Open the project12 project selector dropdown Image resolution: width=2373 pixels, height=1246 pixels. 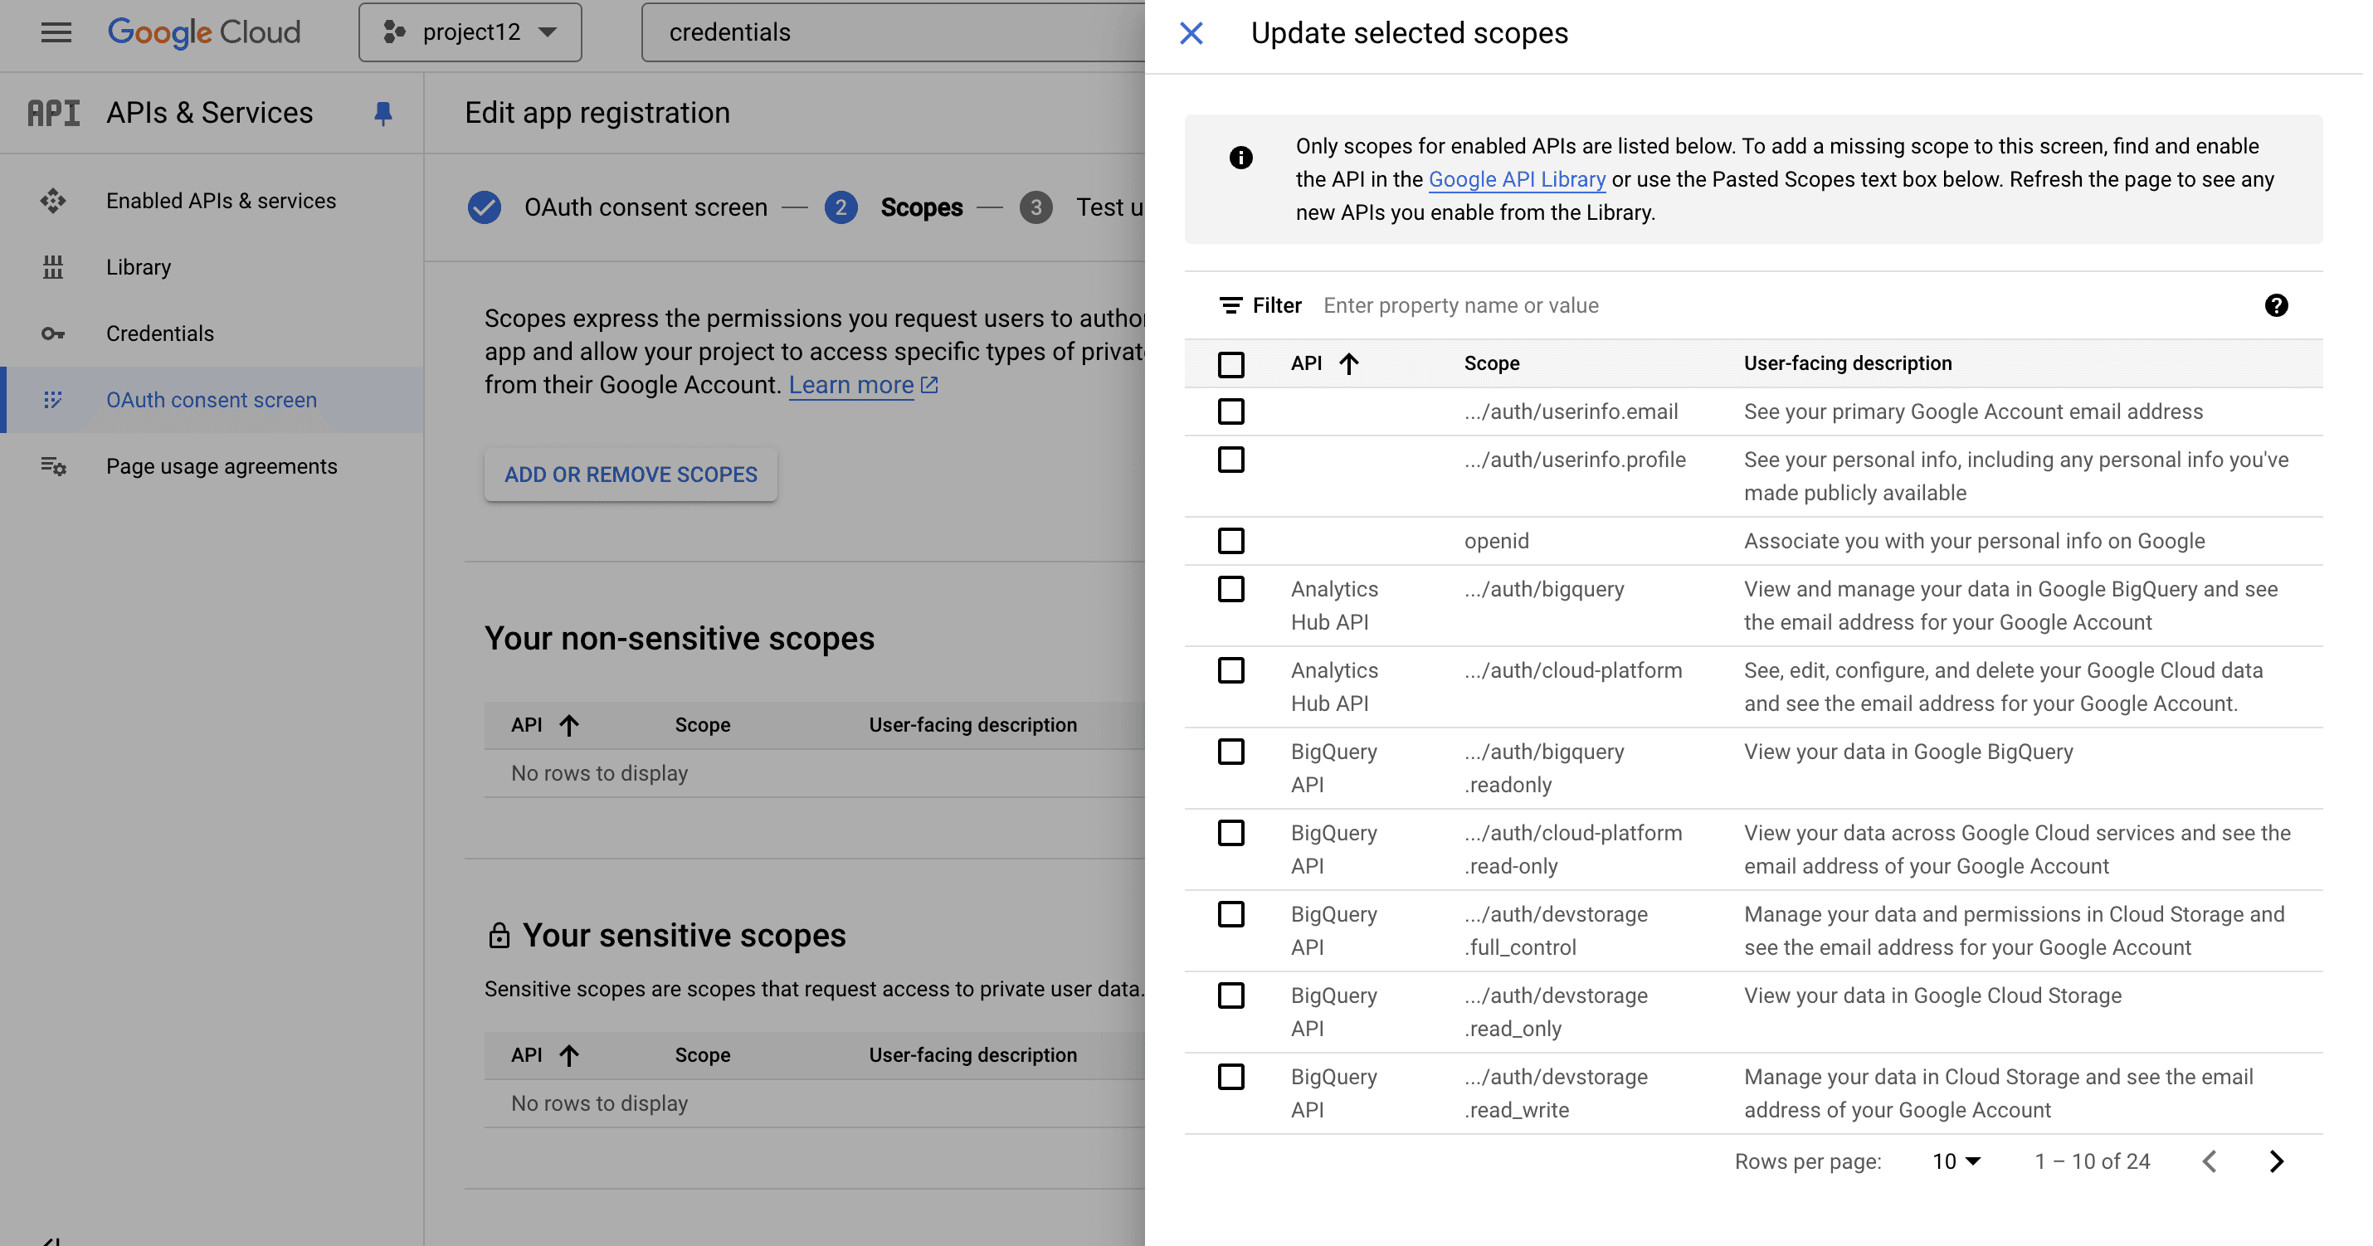click(x=470, y=32)
